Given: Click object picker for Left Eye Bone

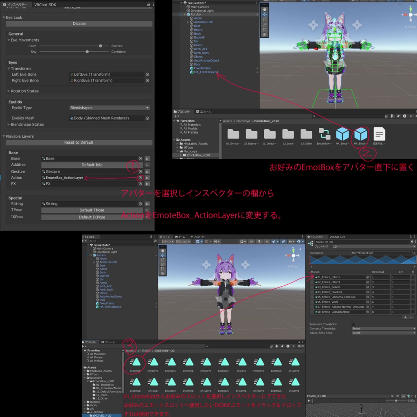Looking at the screenshot, I should [148, 74].
